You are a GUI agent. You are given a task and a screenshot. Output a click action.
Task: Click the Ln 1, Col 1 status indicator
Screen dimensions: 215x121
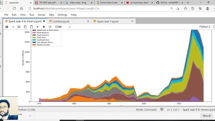point(173,110)
